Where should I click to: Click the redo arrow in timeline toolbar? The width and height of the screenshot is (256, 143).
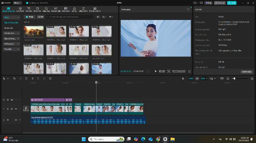point(20,79)
